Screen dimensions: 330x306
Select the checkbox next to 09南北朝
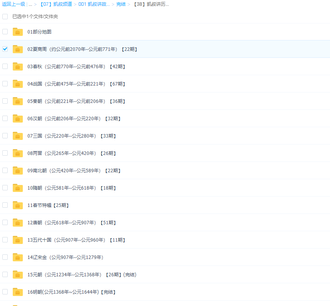5,170
